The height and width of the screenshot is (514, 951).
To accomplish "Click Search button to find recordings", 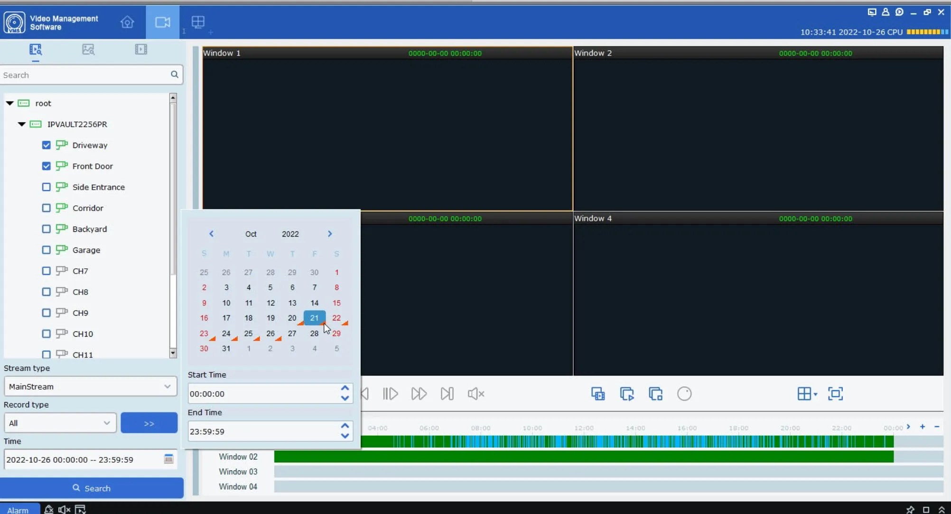I will 91,488.
